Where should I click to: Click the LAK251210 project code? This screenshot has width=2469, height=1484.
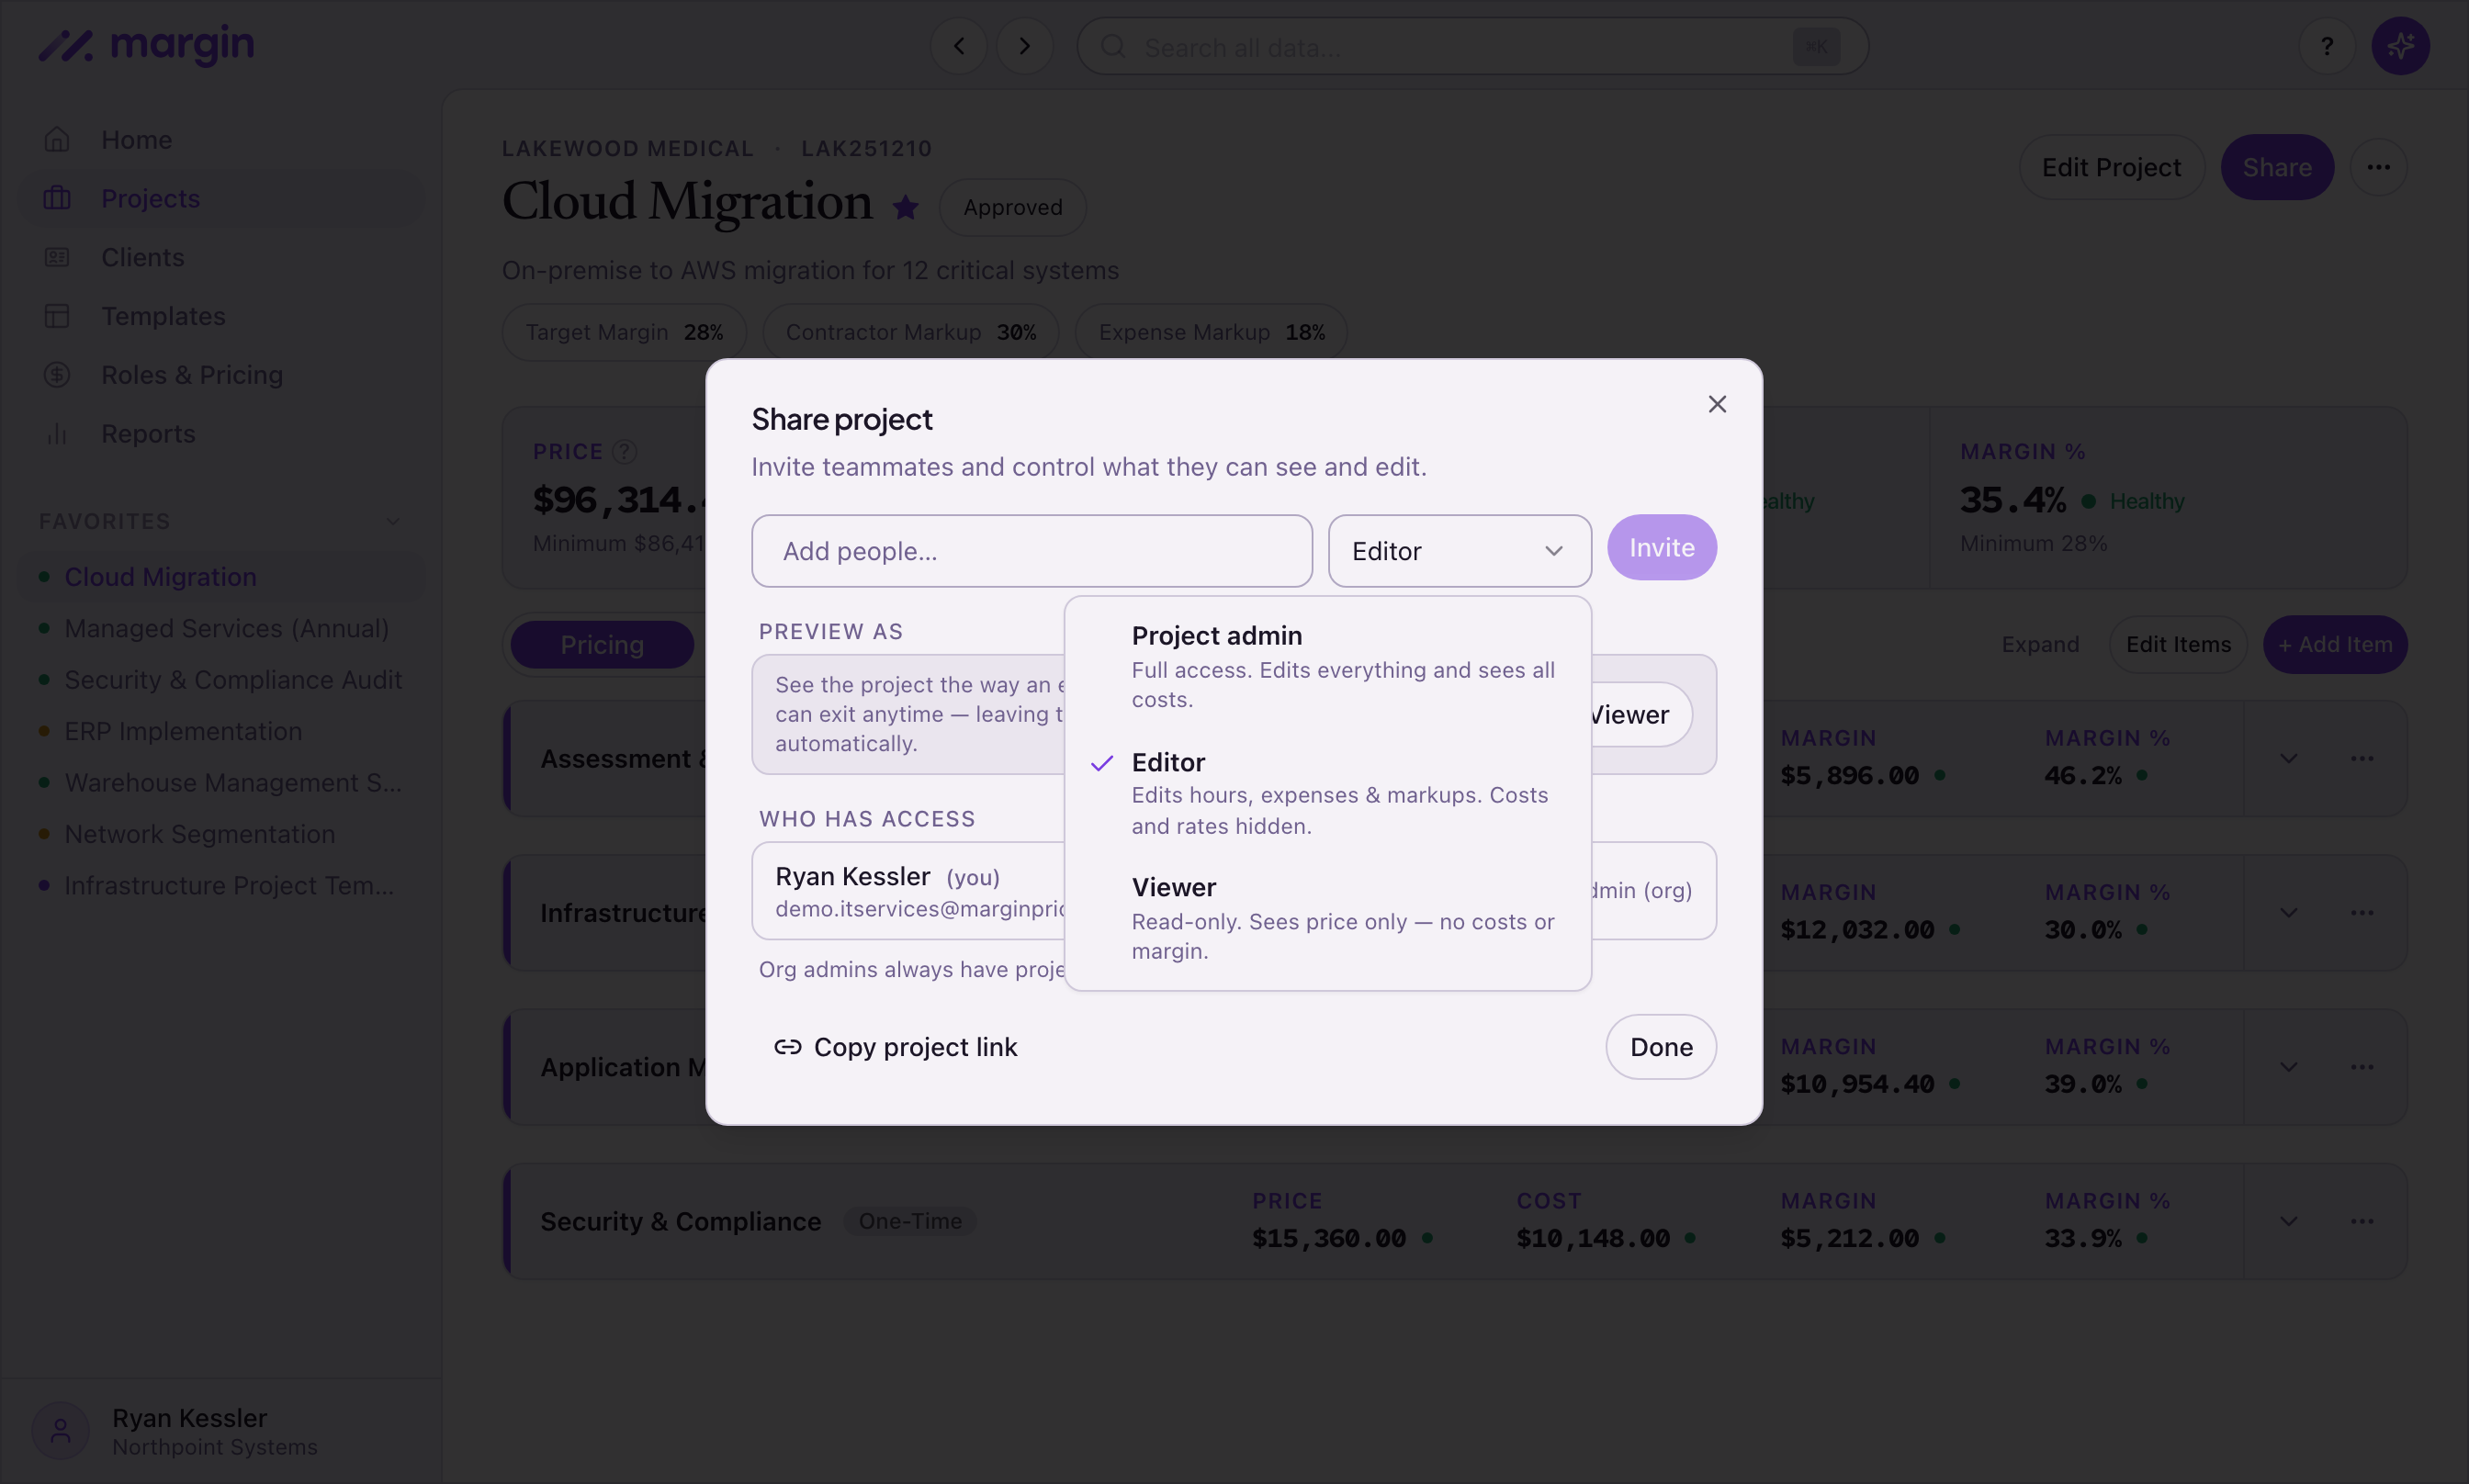tap(866, 148)
